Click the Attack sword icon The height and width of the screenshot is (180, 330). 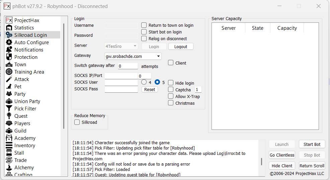point(9,79)
